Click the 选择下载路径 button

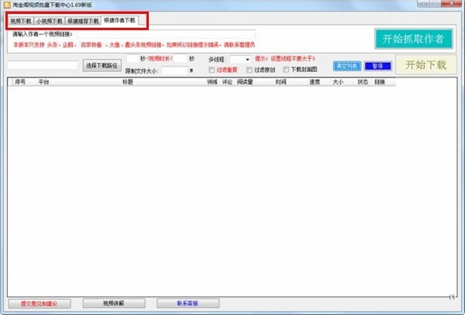[102, 66]
